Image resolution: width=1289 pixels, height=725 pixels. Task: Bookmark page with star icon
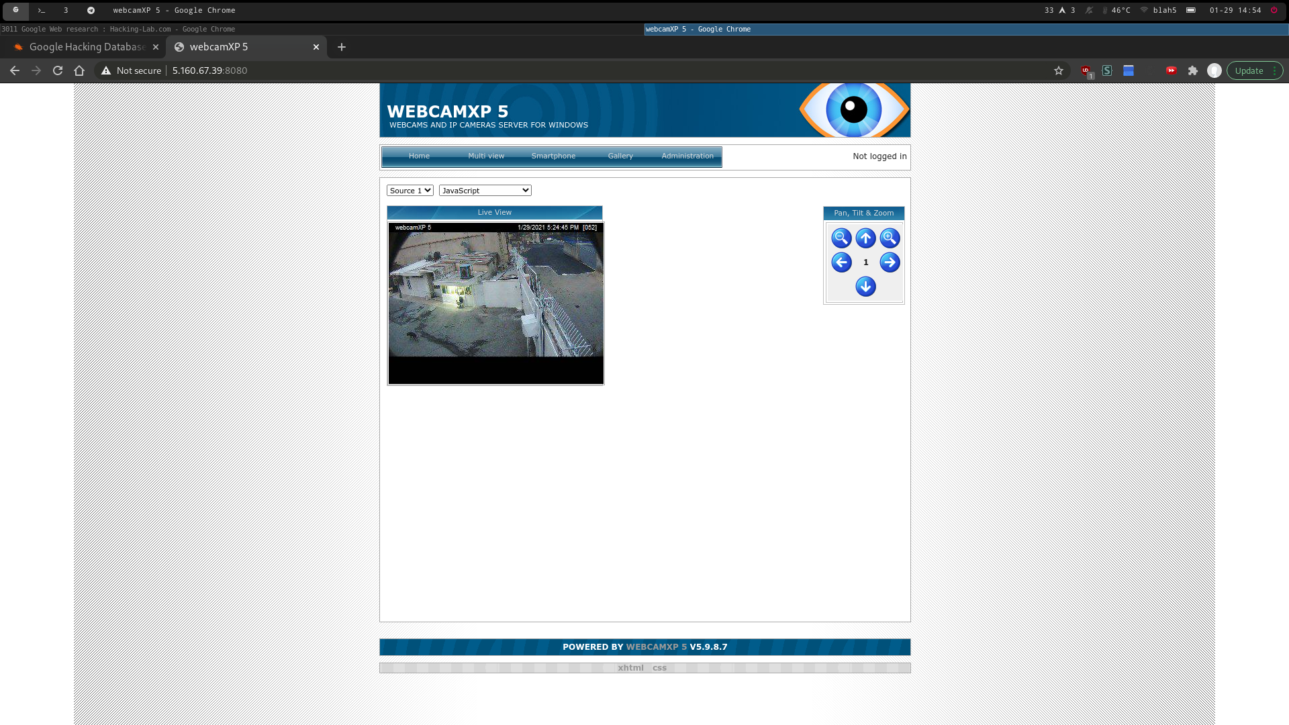[x=1059, y=70]
